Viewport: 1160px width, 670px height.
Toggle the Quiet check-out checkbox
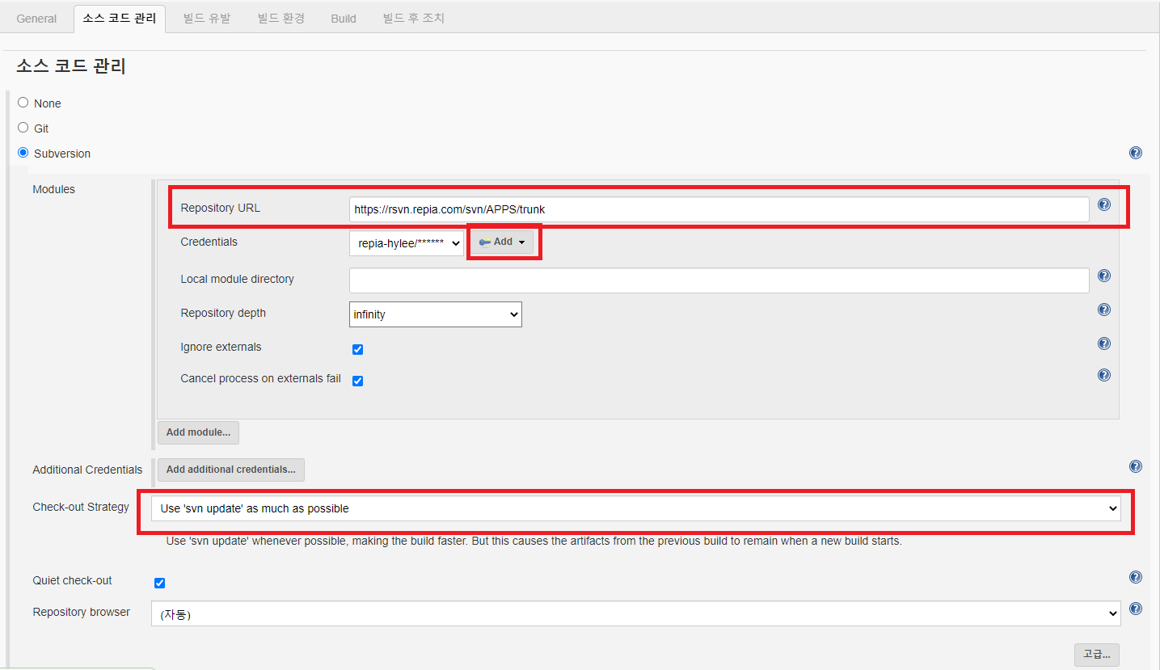159,583
